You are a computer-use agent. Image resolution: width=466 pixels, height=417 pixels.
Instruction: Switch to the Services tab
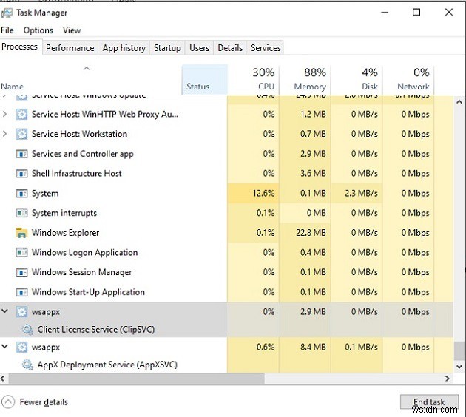(x=266, y=48)
